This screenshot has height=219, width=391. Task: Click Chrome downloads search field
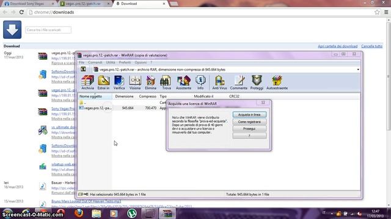pos(48,30)
